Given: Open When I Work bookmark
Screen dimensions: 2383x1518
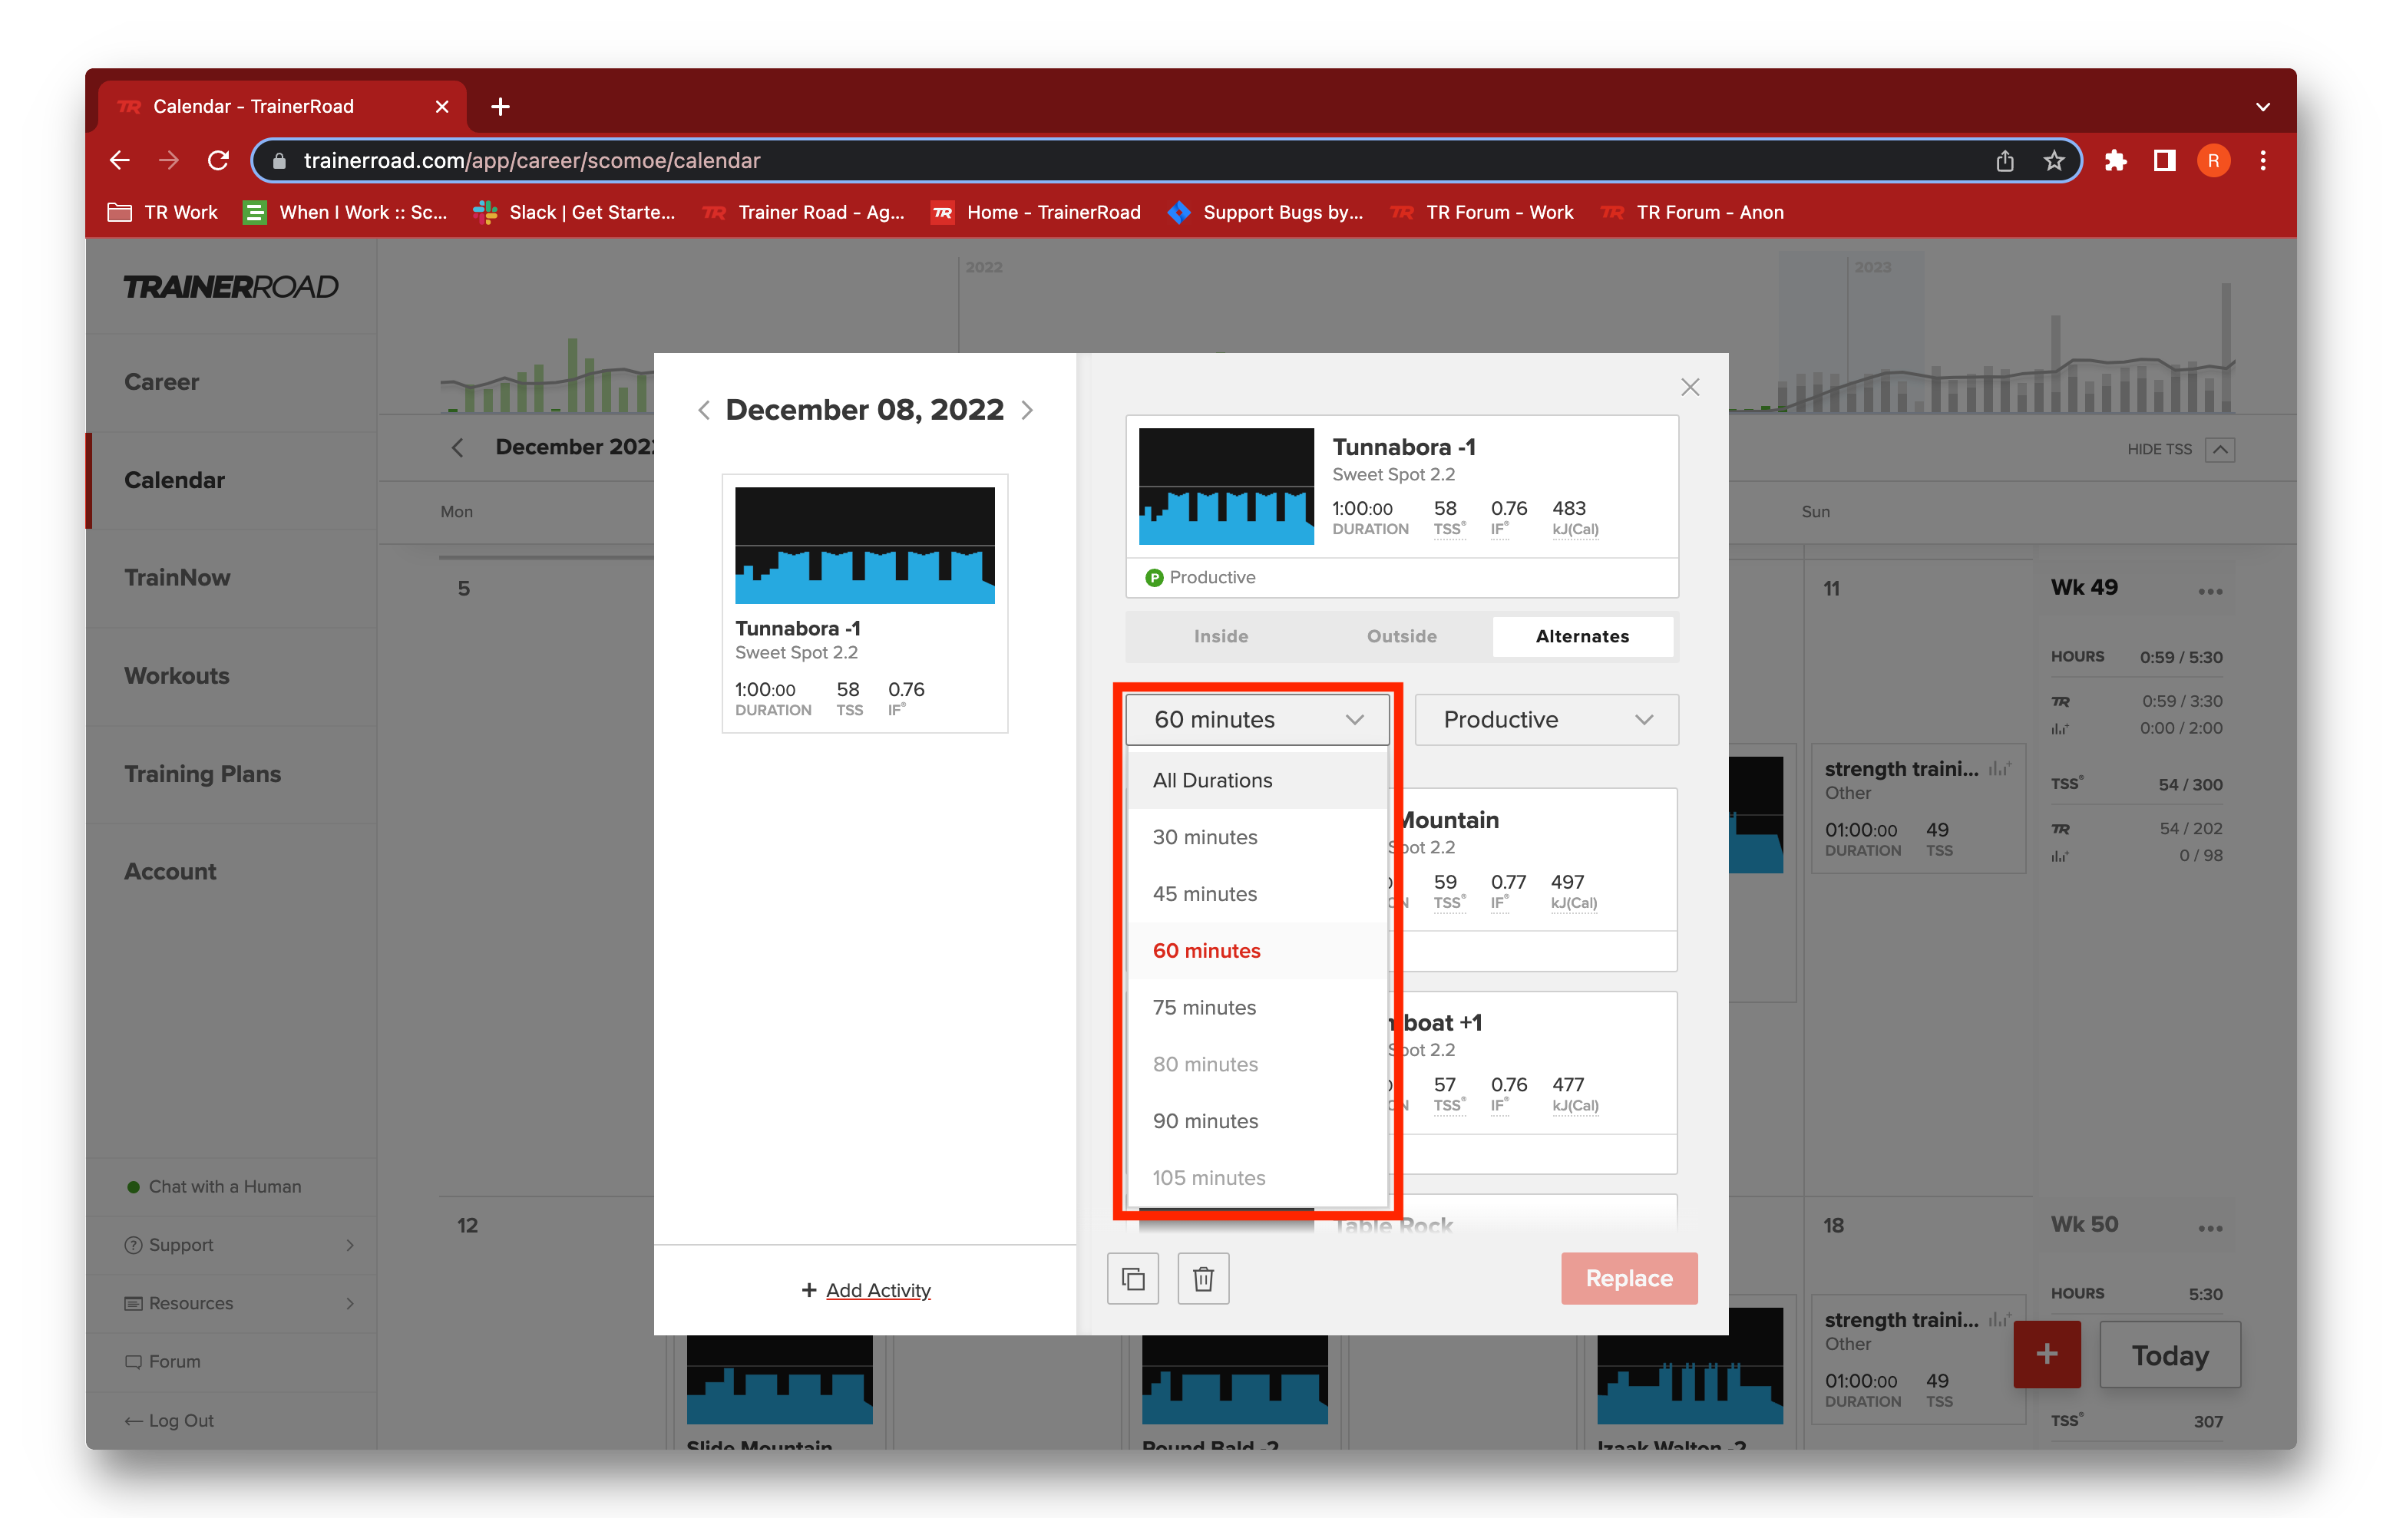Looking at the screenshot, I should click(x=345, y=212).
